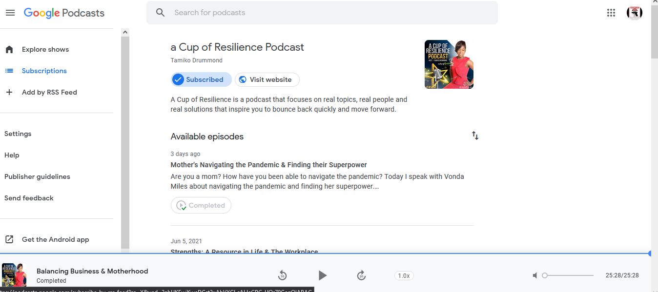Image resolution: width=658 pixels, height=292 pixels.
Task: Adjust the volume slider
Action: [x=569, y=275]
